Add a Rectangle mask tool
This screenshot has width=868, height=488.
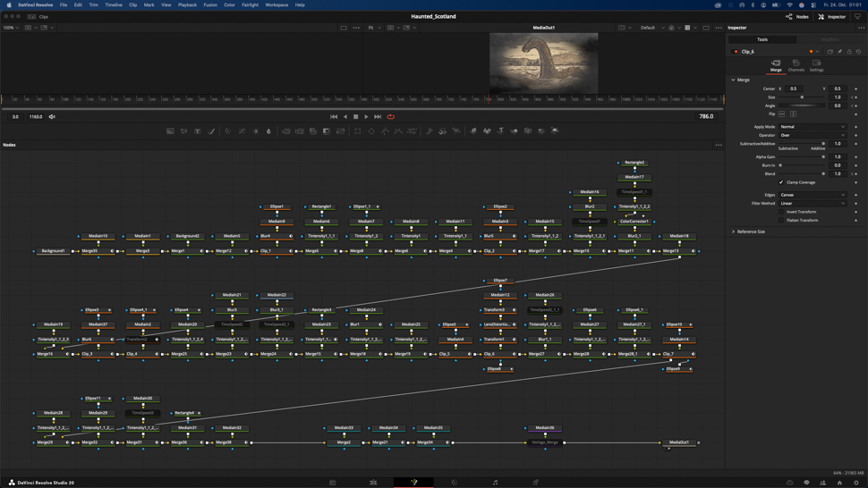tap(358, 131)
